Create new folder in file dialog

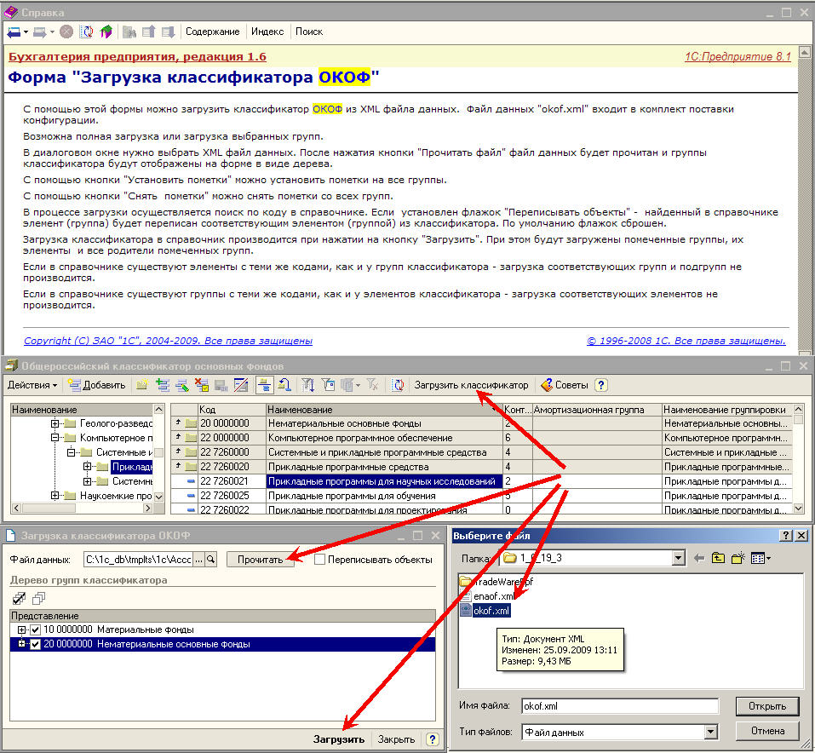pos(738,559)
